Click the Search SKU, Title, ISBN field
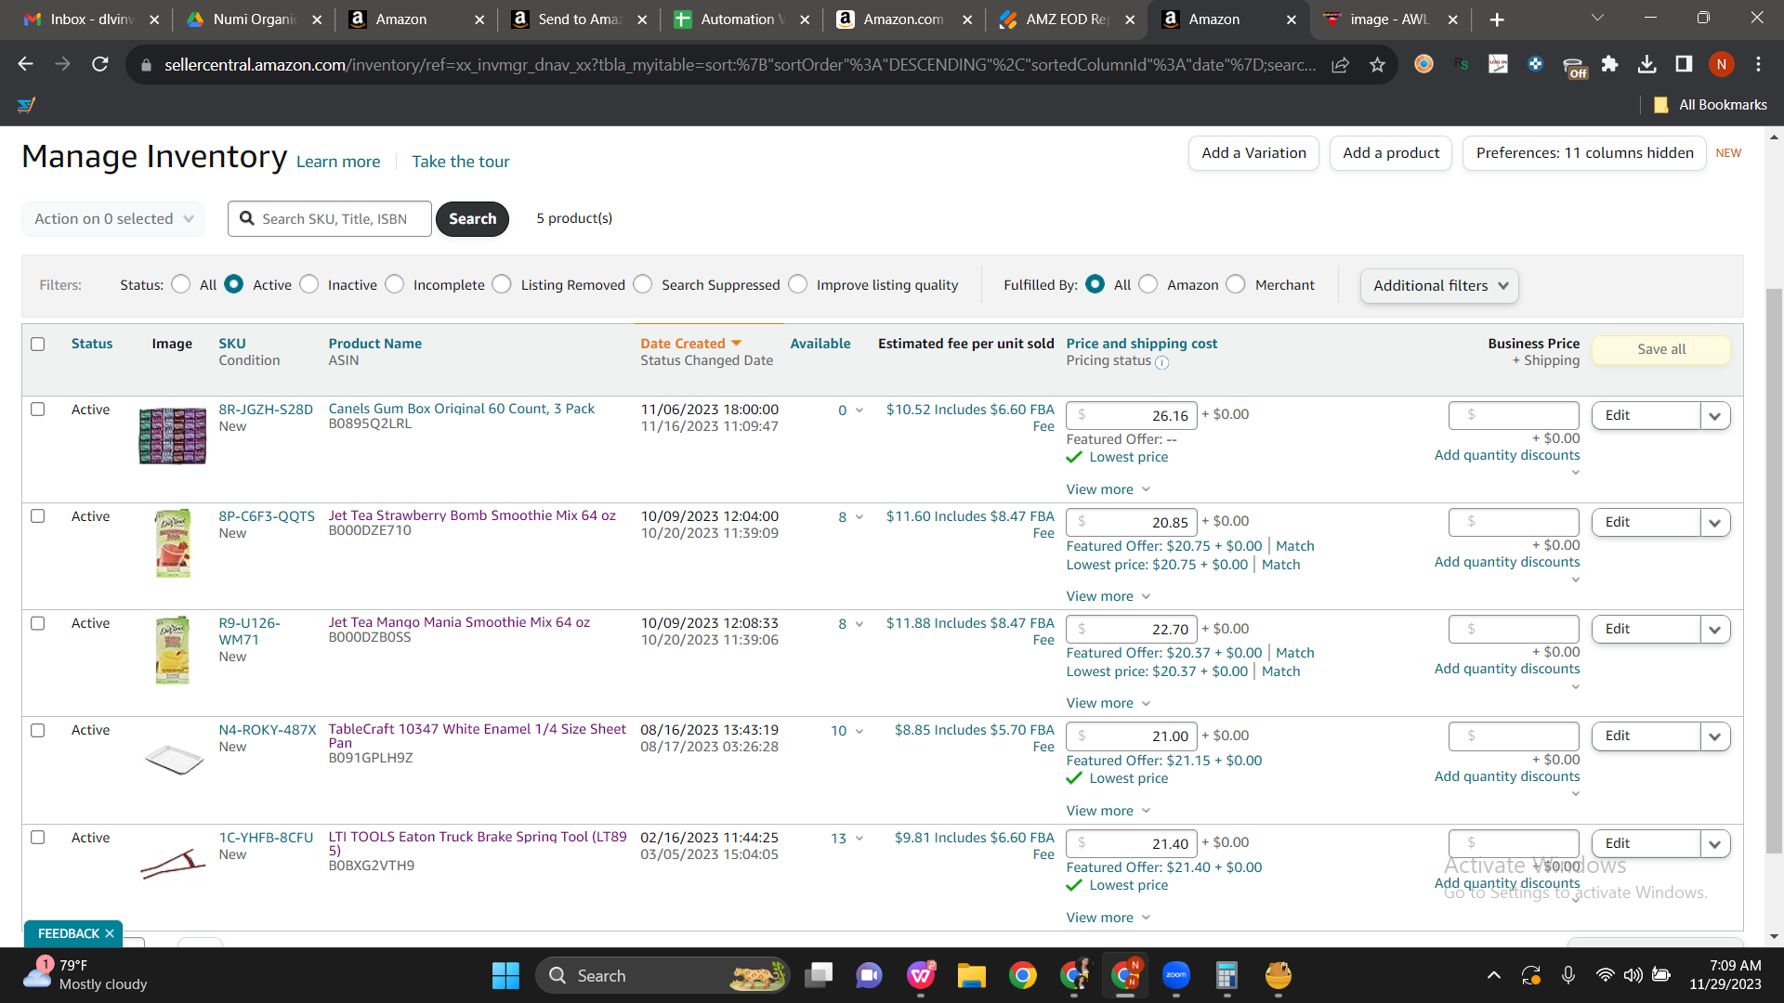Viewport: 1784px width, 1003px height. click(x=330, y=219)
